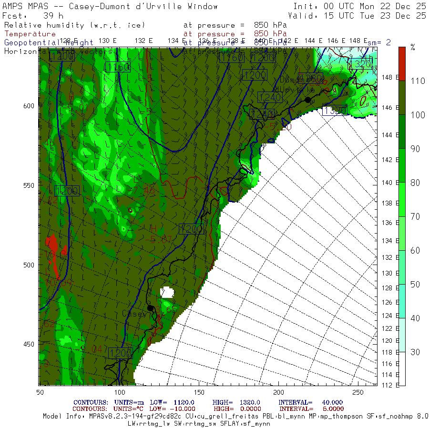Click the blue 'Geopotential height' legend label

coord(49,43)
